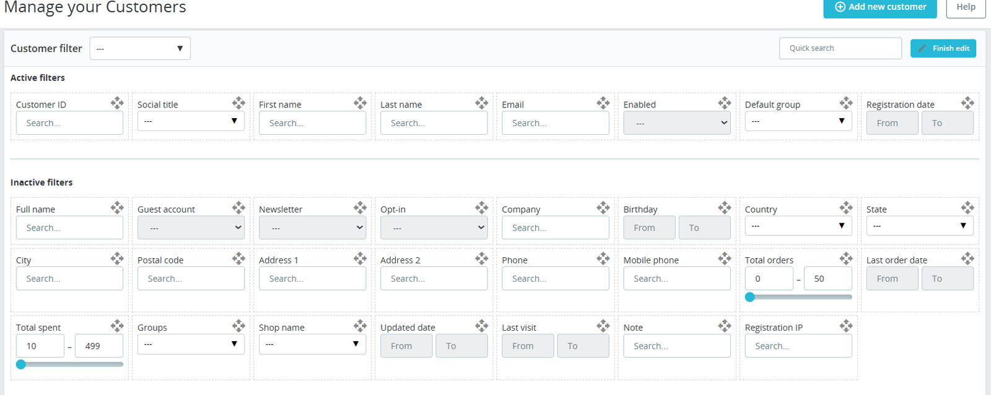The height and width of the screenshot is (395, 991).
Task: Click the move handle of State filter
Action: coord(967,208)
